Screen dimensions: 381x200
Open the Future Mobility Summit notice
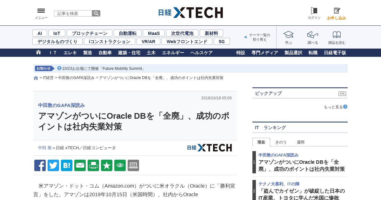[x=104, y=69]
